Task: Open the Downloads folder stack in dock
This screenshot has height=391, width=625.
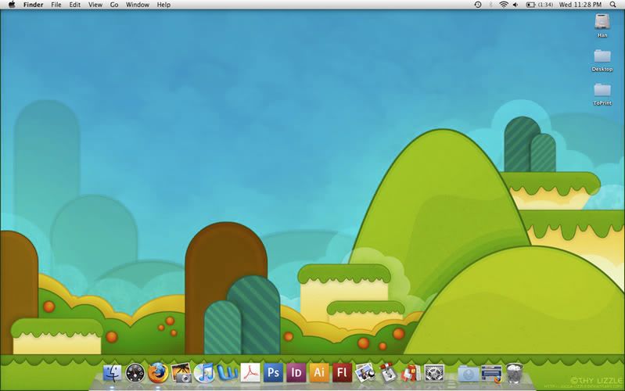Action: pos(469,374)
